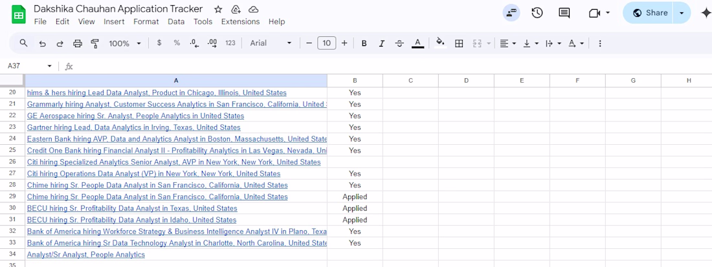
Task: Open vertical align dropdown
Action: [x=530, y=43]
